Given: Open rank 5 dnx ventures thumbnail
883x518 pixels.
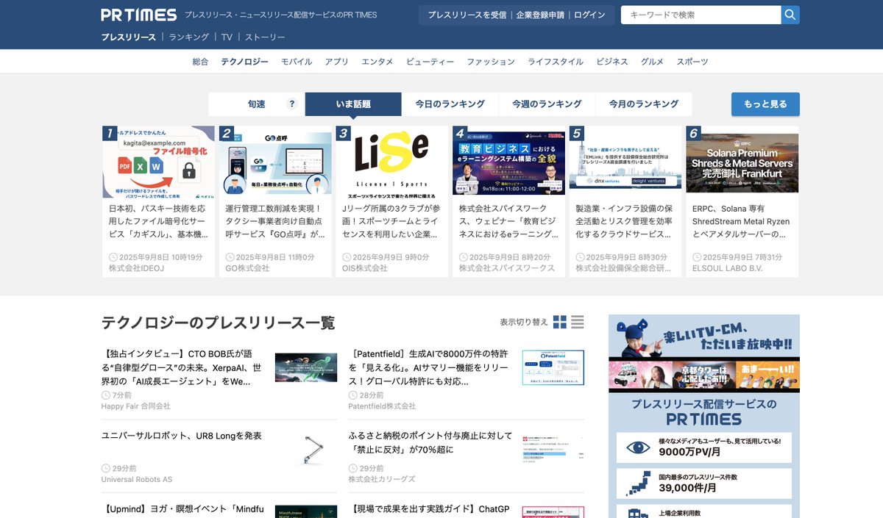Looking at the screenshot, I should pyautogui.click(x=625, y=162).
